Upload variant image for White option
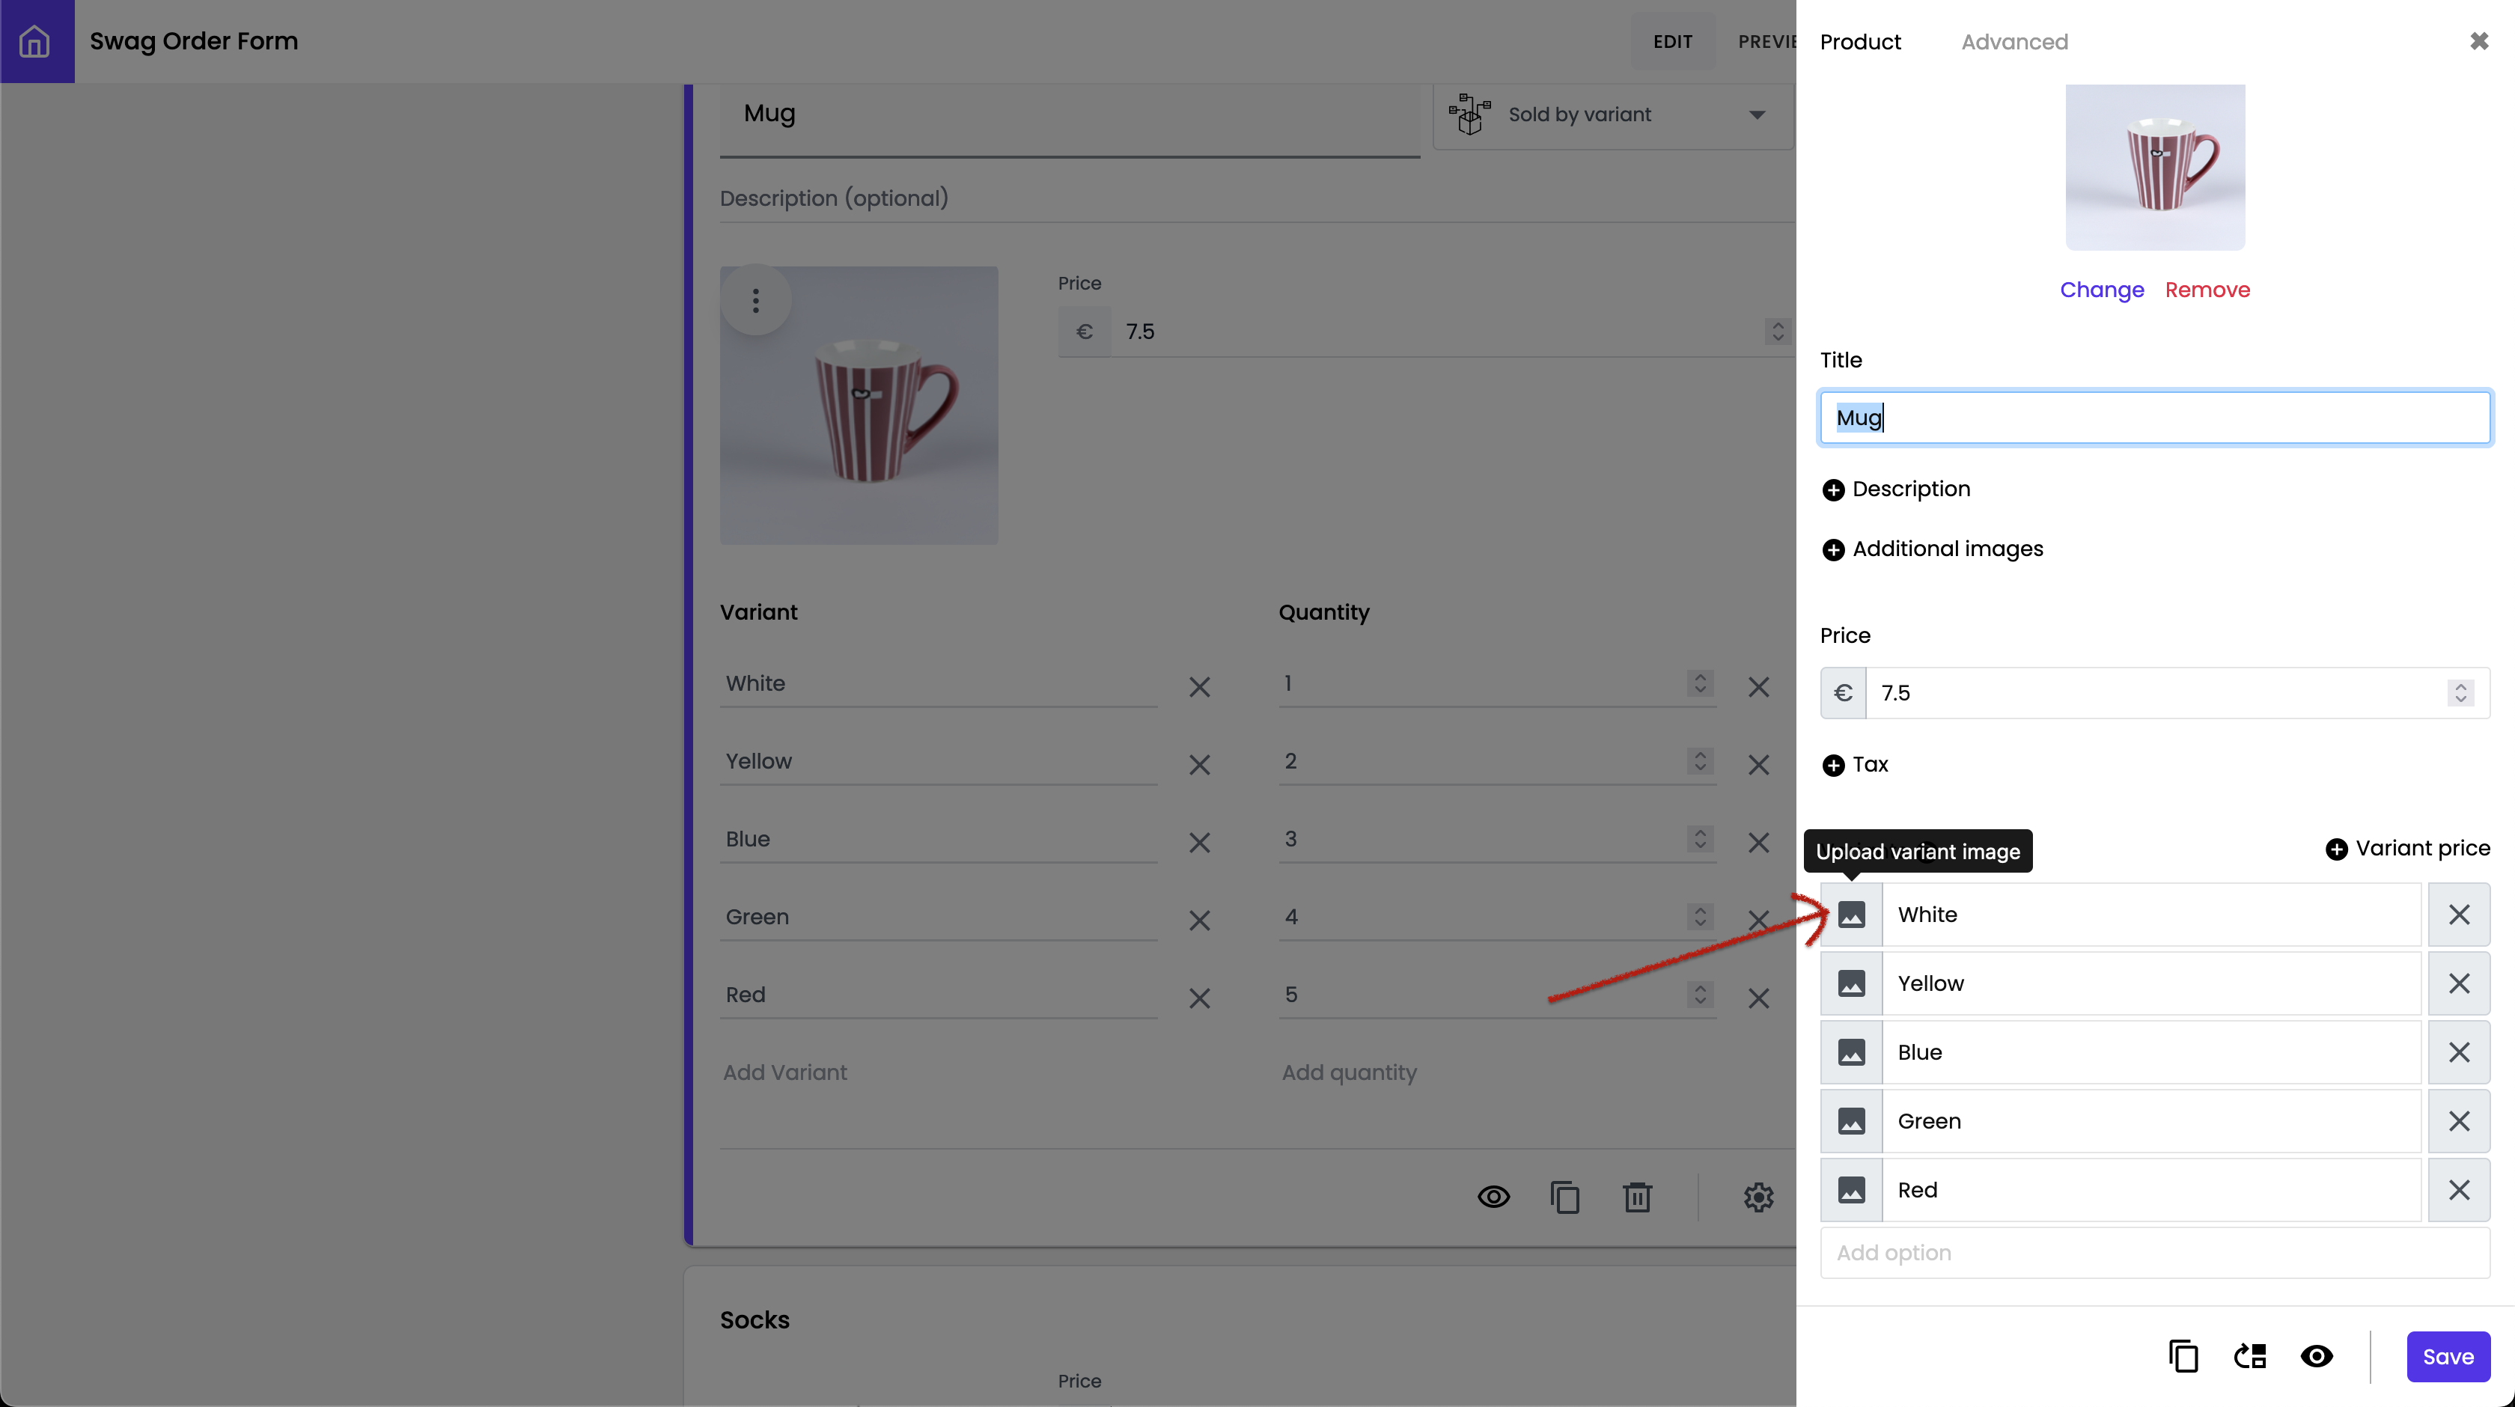The image size is (2515, 1407). (1851, 915)
